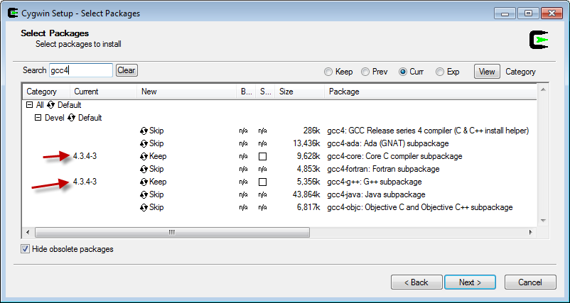The height and width of the screenshot is (303, 570).
Task: Click current version 4.3.4-3 of gcc4-g++
Action: pyautogui.click(x=85, y=182)
